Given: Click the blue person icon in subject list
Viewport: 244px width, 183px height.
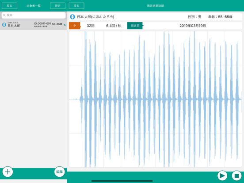Looking at the screenshot, I should click(x=4, y=25).
